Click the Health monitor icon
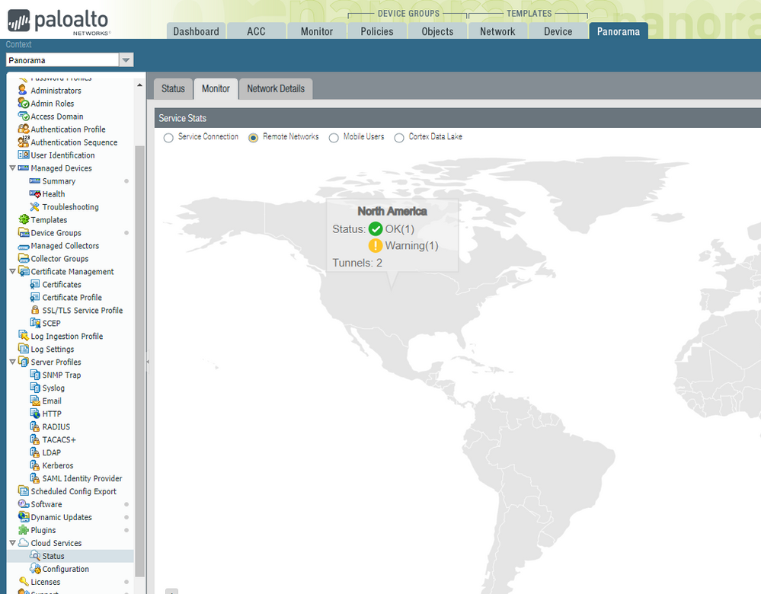The height and width of the screenshot is (594, 761). pos(34,194)
